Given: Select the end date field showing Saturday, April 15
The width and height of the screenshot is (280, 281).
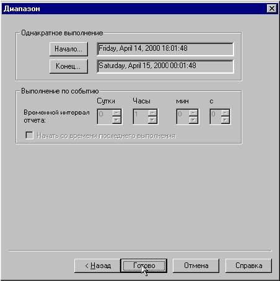Looking at the screenshot, I should point(165,66).
